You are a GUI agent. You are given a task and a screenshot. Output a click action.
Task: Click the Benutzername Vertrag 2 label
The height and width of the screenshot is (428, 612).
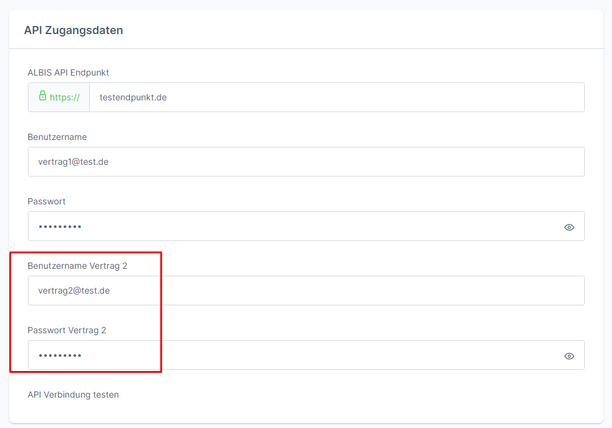pos(77,266)
